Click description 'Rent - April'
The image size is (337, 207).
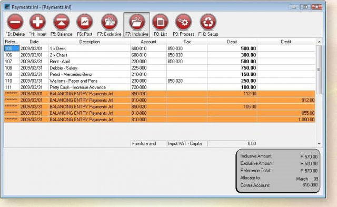(x=60, y=61)
